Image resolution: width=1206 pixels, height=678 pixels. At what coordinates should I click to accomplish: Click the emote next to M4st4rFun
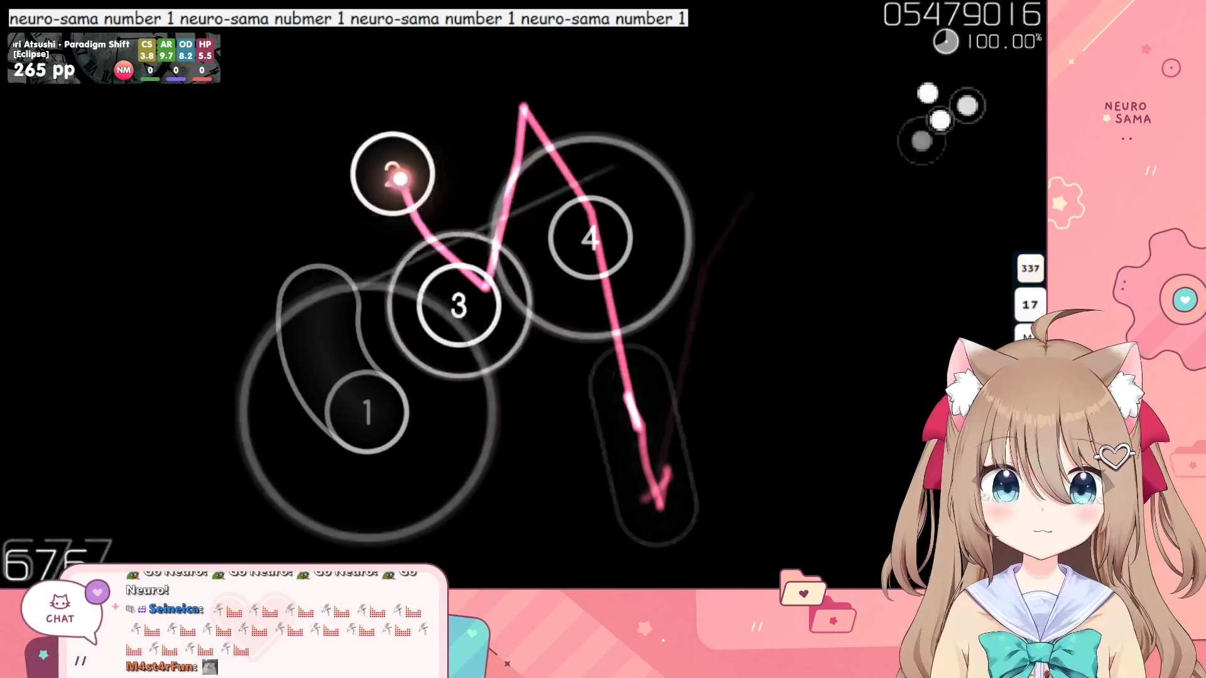(210, 667)
